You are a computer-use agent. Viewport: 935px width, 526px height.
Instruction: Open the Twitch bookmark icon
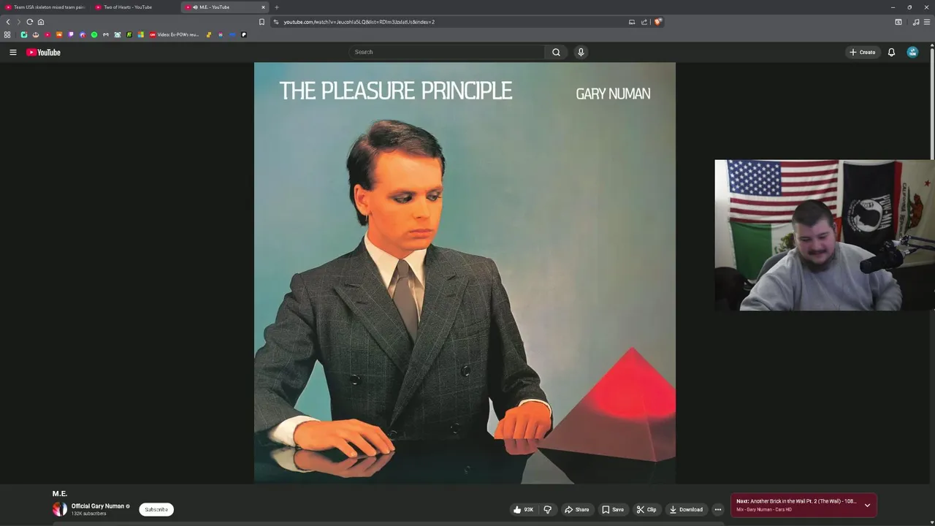(71, 34)
